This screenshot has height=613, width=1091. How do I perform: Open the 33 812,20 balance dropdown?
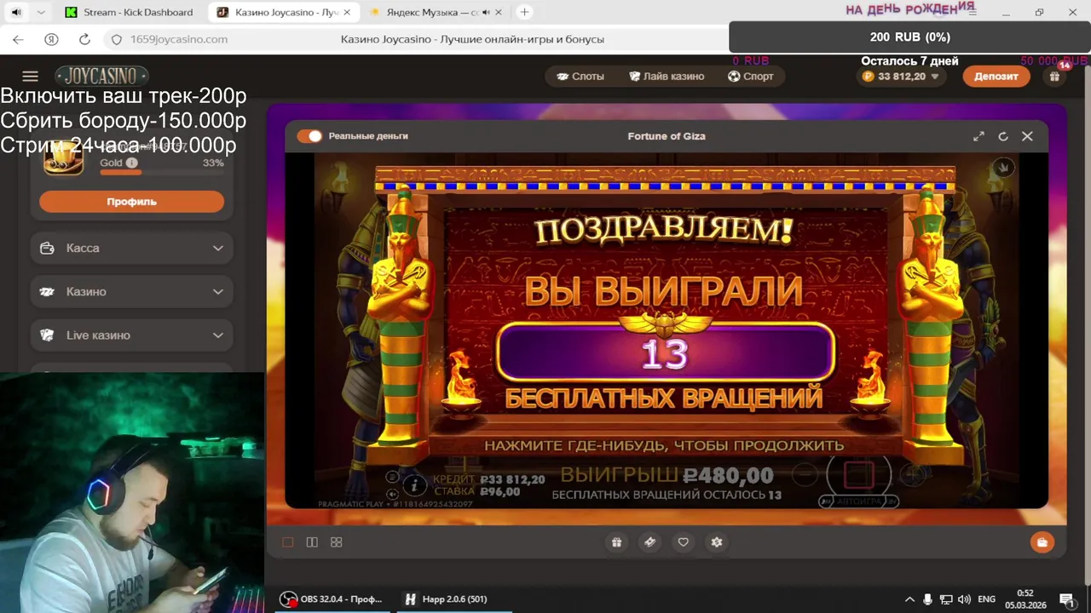click(902, 76)
